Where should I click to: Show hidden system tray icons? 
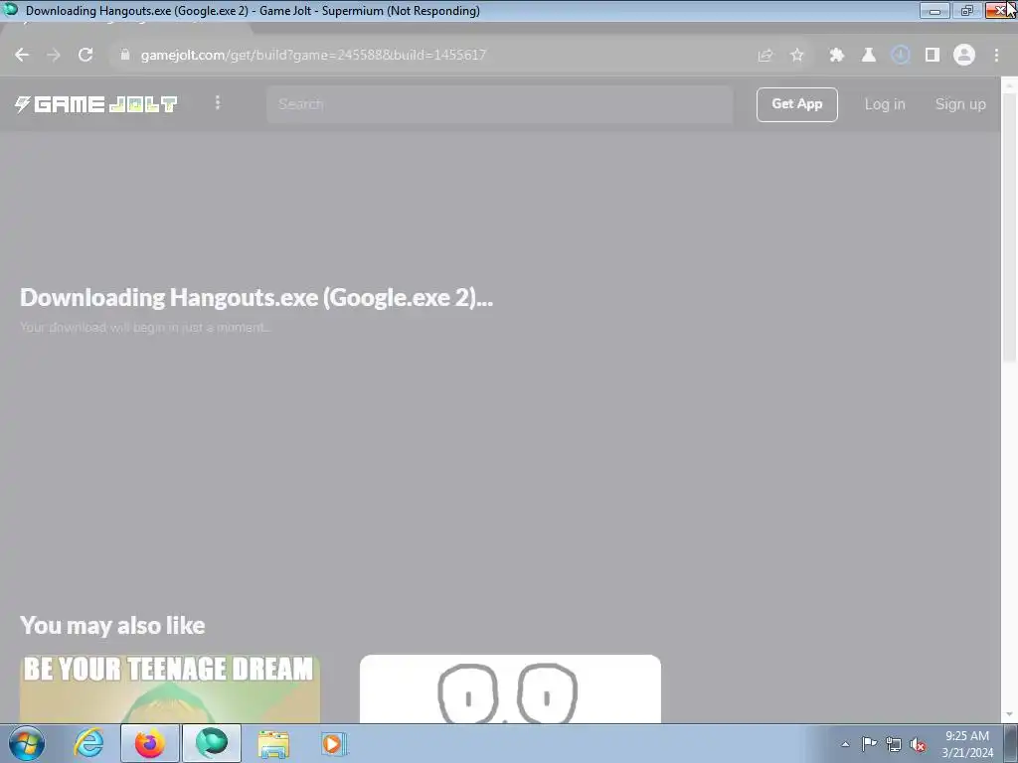click(x=845, y=744)
